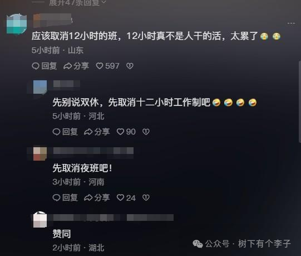This screenshot has width=301, height=256.
Task: Click broken-heart dislike on Hebei comment
Action: 146,132
